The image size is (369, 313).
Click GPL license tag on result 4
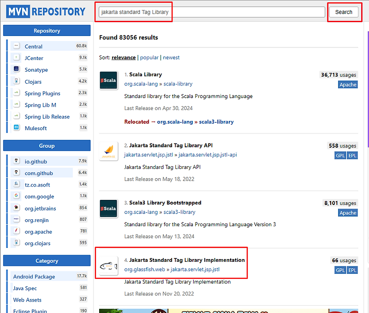click(340, 270)
